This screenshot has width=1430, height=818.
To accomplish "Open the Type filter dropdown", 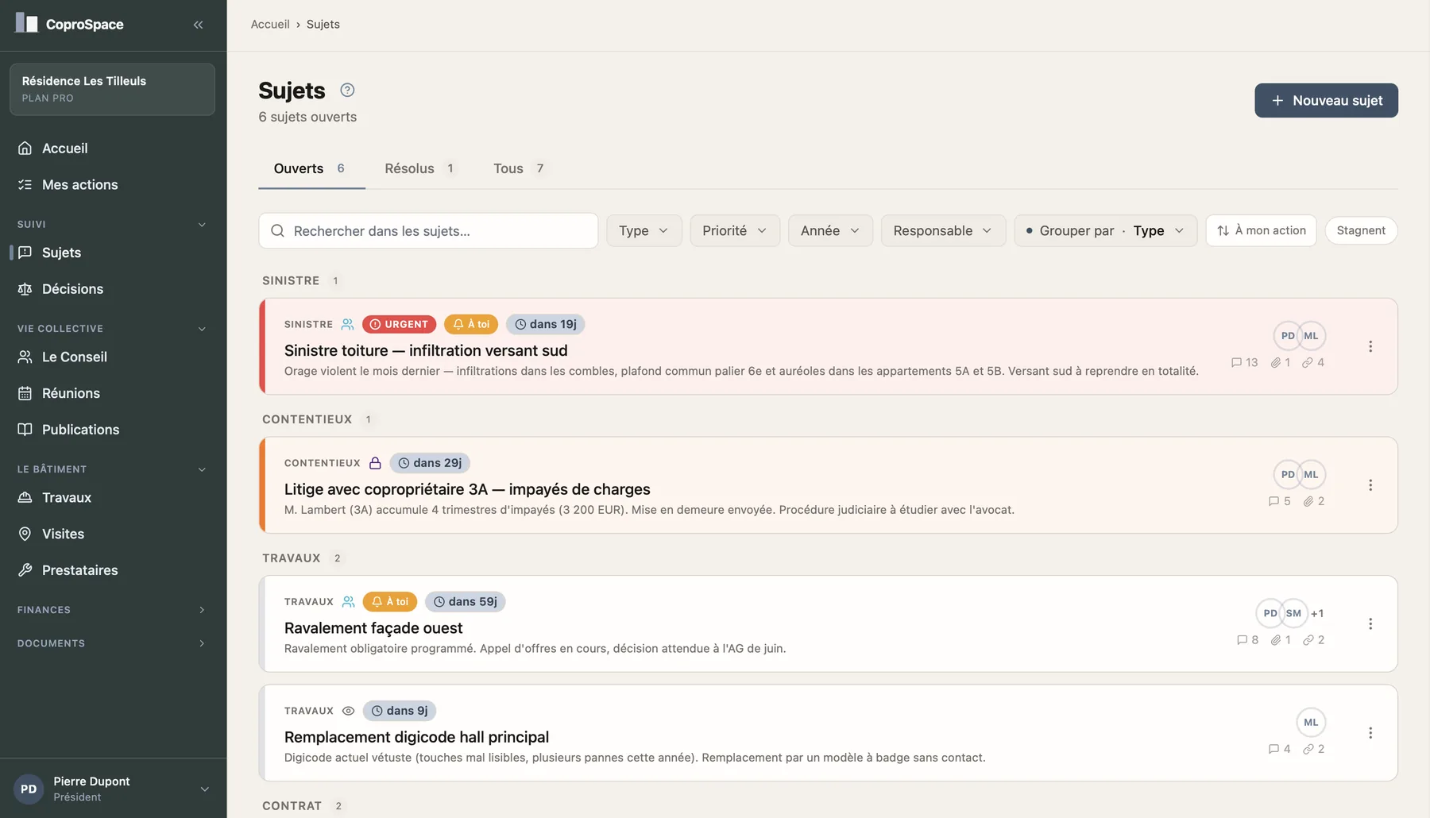I will (644, 230).
